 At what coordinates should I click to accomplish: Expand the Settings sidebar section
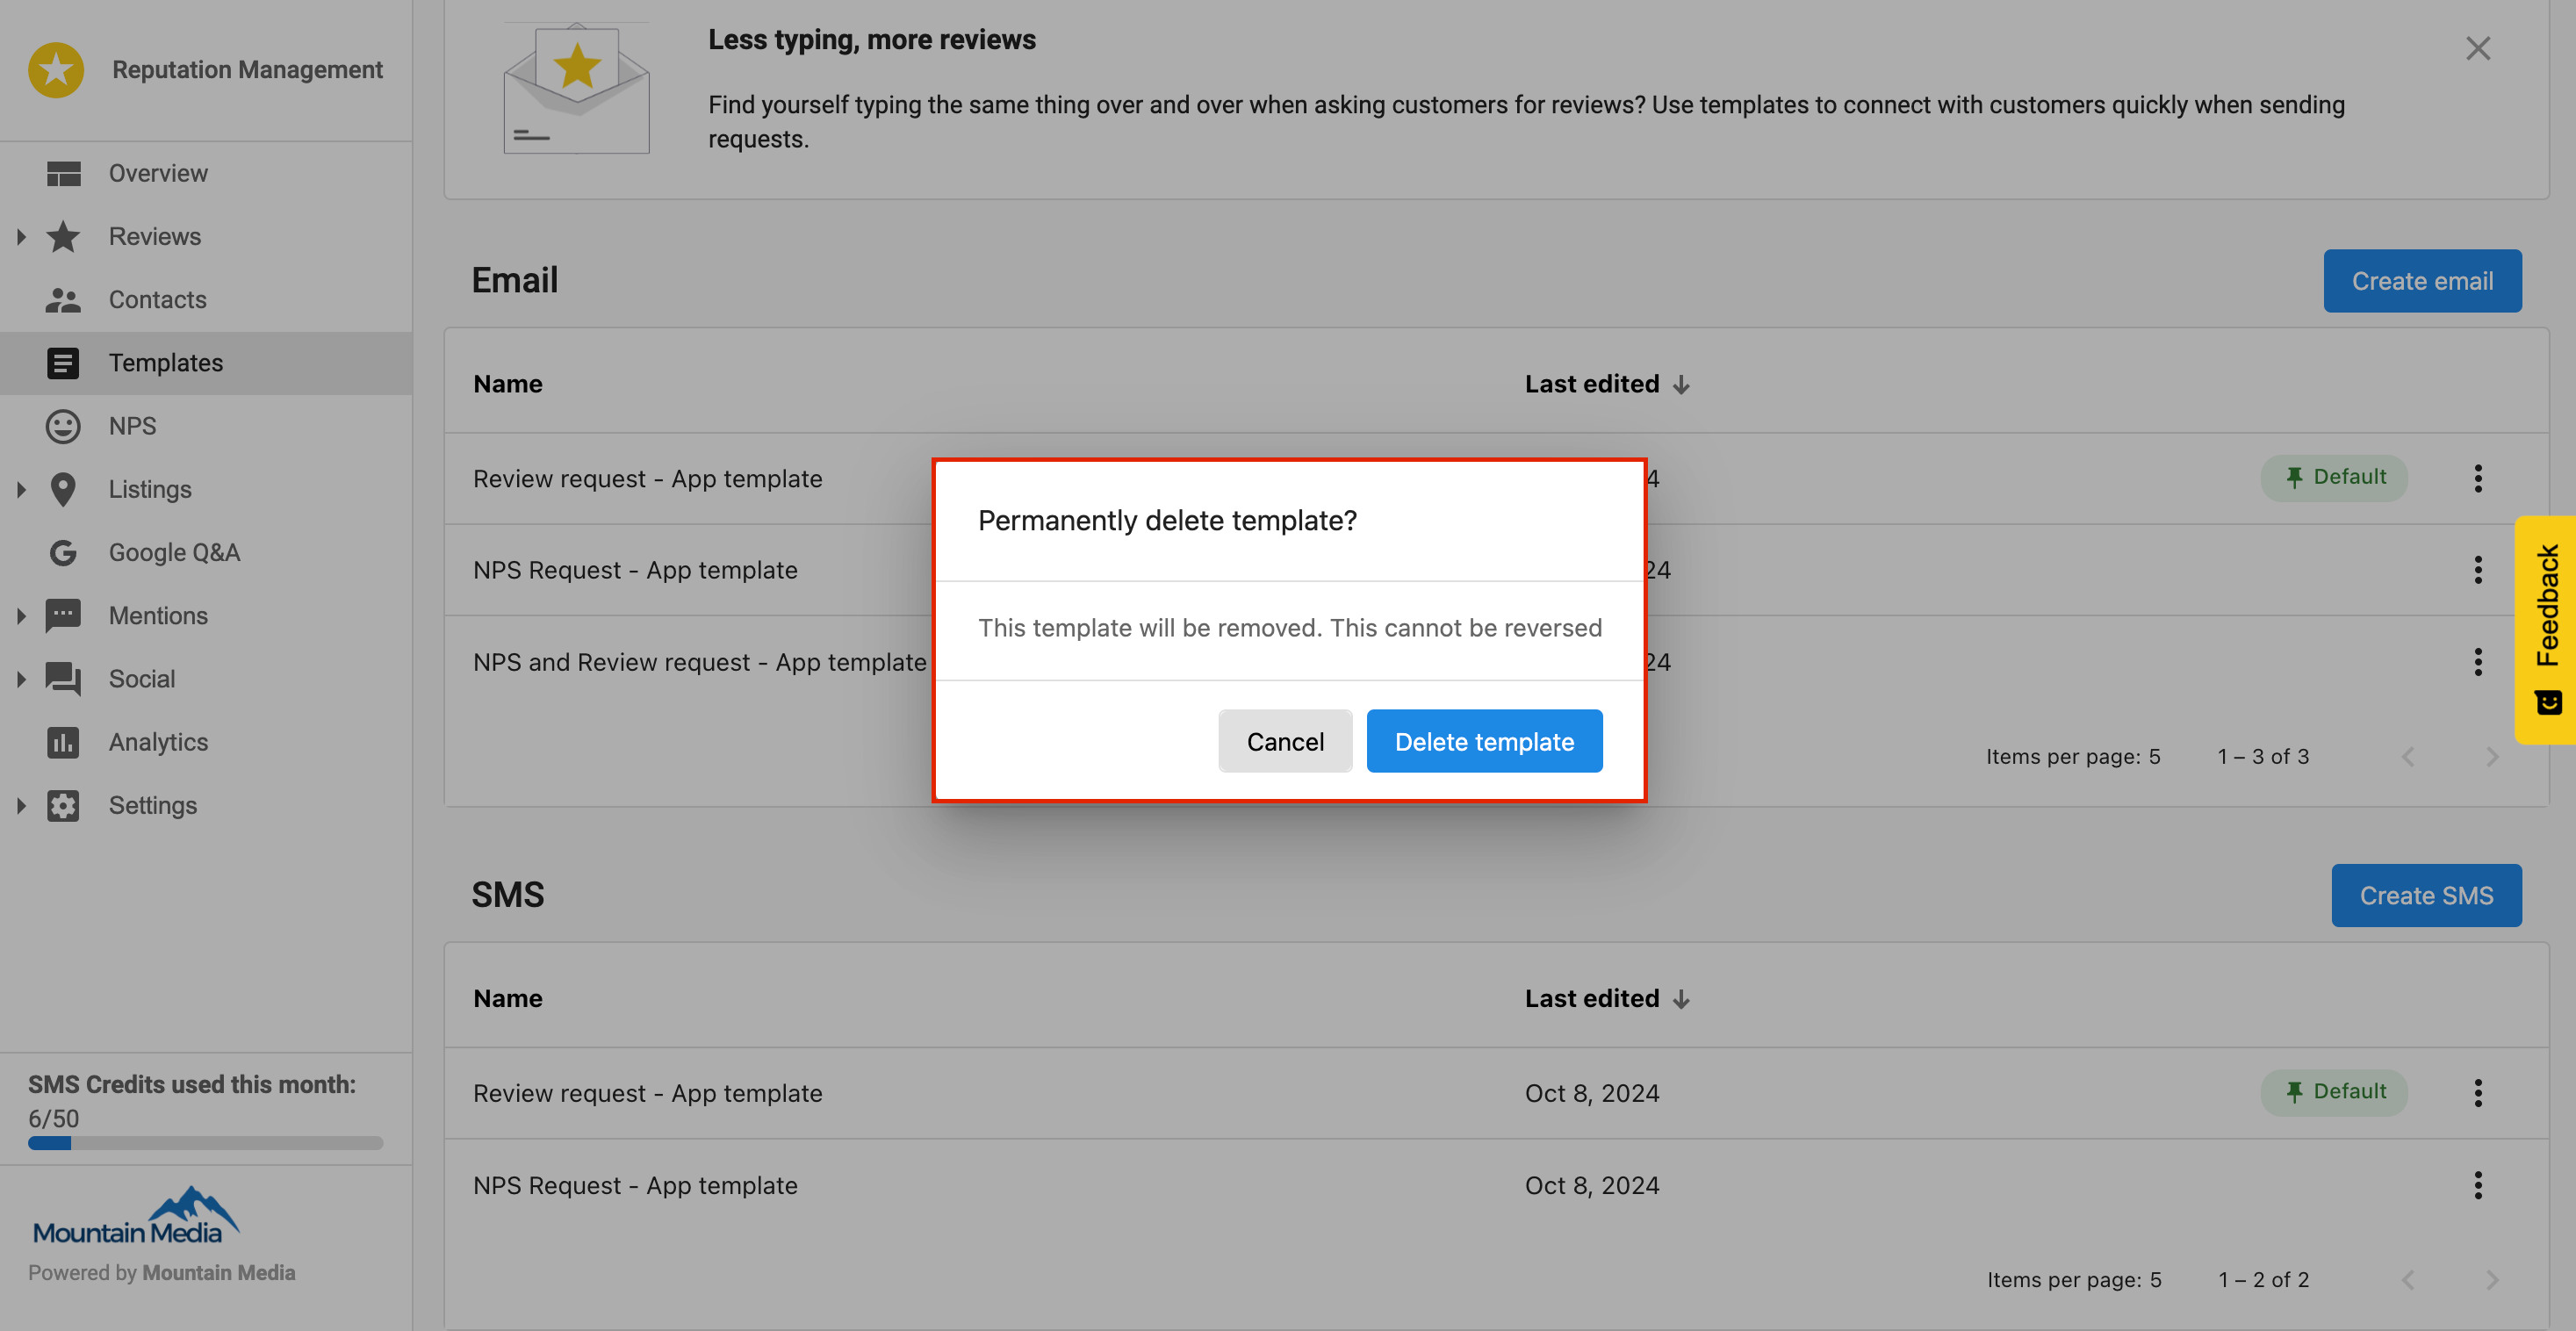[22, 805]
